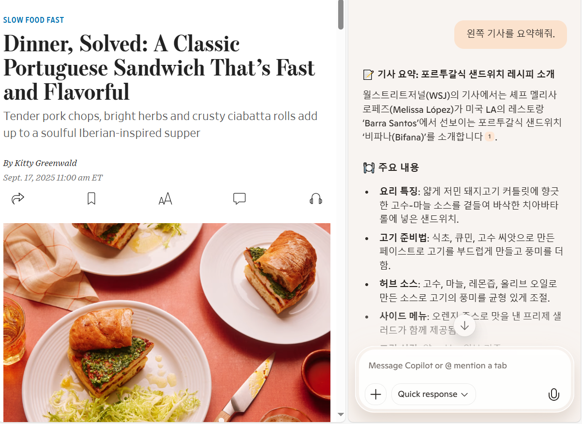Click the article's vertical scrollbar thumb

click(341, 15)
